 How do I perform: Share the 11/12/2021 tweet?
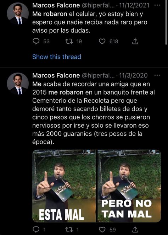135,41
